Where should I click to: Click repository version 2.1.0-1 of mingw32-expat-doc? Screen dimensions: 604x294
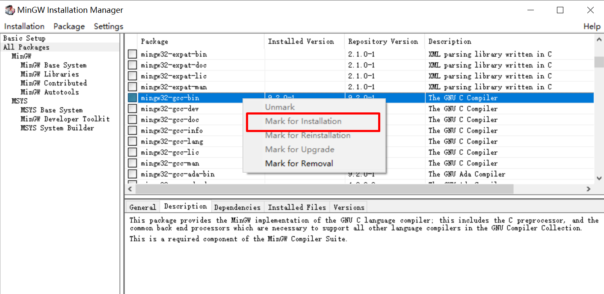pyautogui.click(x=361, y=65)
